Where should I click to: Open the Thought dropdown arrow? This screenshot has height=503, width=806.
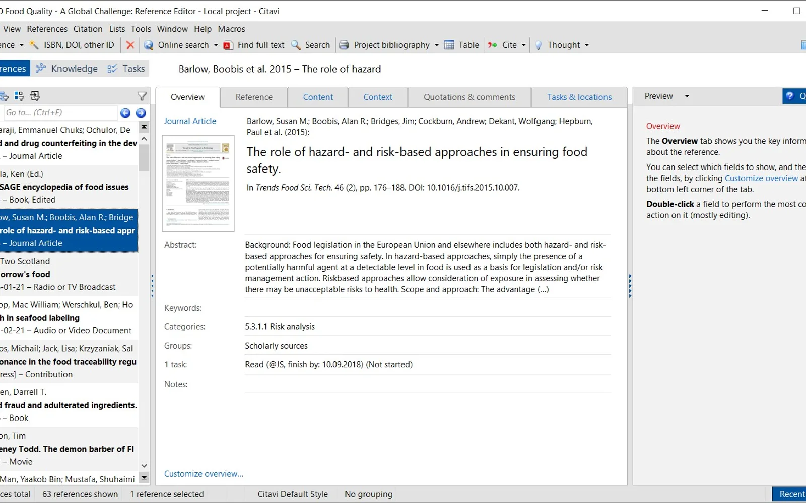click(586, 45)
